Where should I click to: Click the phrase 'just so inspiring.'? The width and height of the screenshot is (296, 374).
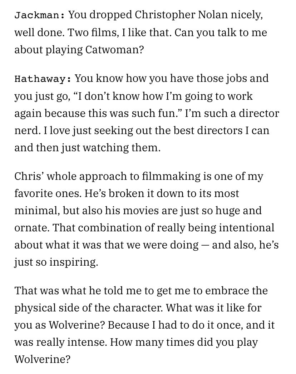(56, 262)
